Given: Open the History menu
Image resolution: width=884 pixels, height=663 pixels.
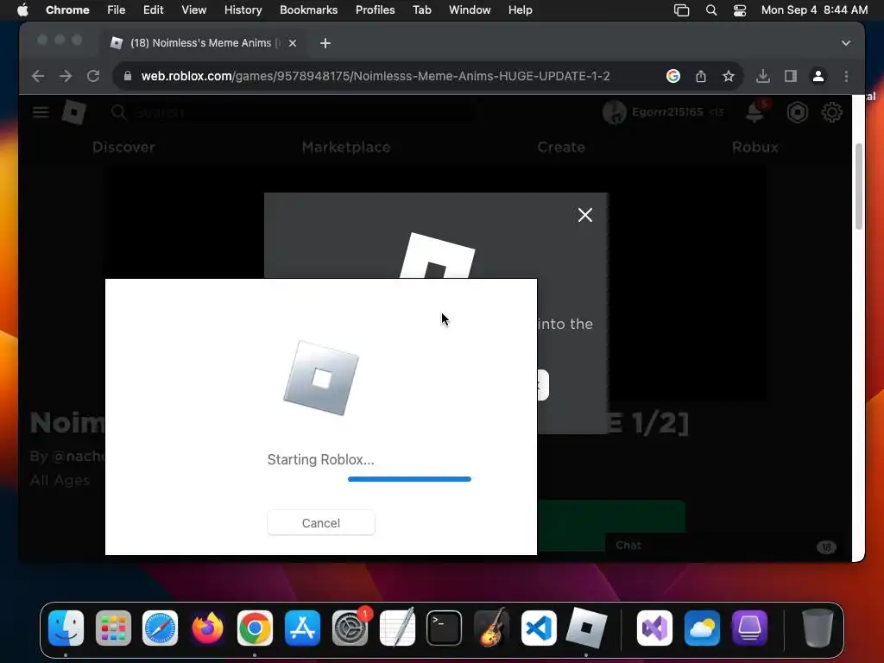Looking at the screenshot, I should [243, 10].
